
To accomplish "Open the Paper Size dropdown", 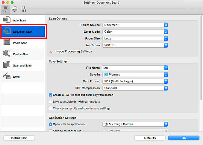I will 135,38.
